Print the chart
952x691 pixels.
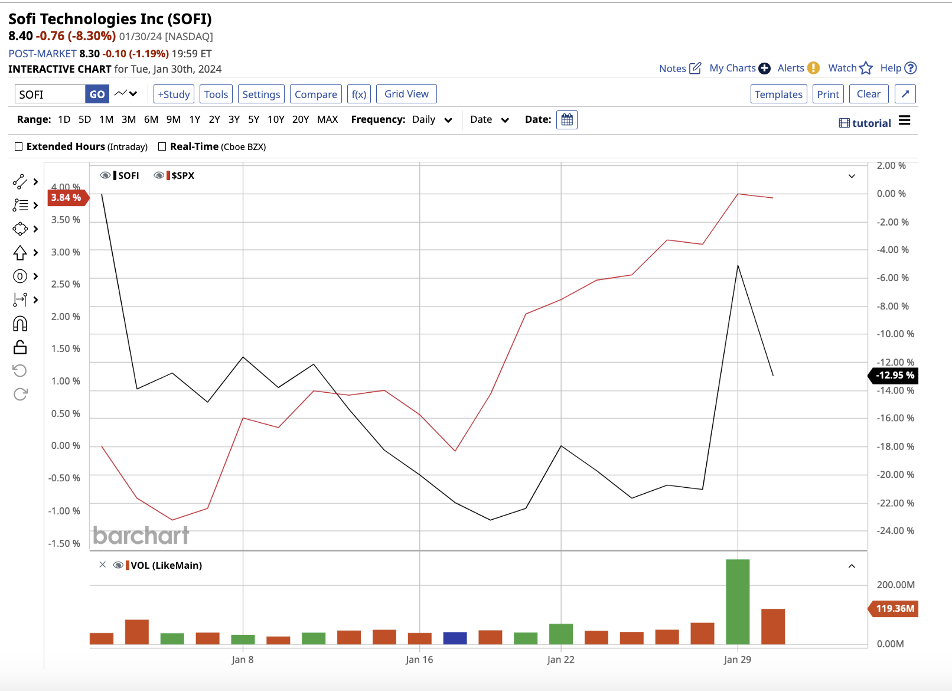(x=828, y=94)
